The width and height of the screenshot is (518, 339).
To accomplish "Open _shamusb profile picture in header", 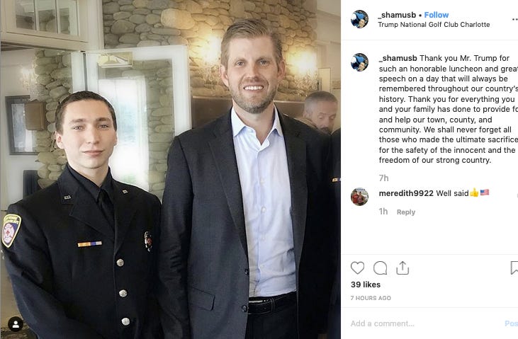I will point(359,19).
